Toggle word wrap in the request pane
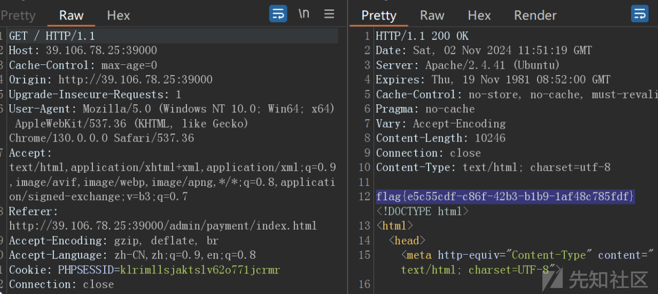Image resolution: width=658 pixels, height=294 pixels. (278, 14)
